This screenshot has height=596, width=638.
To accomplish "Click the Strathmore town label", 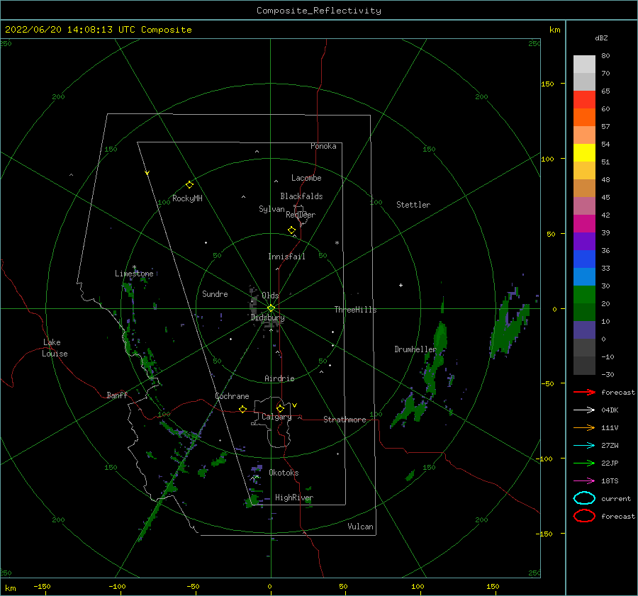I will (x=345, y=420).
